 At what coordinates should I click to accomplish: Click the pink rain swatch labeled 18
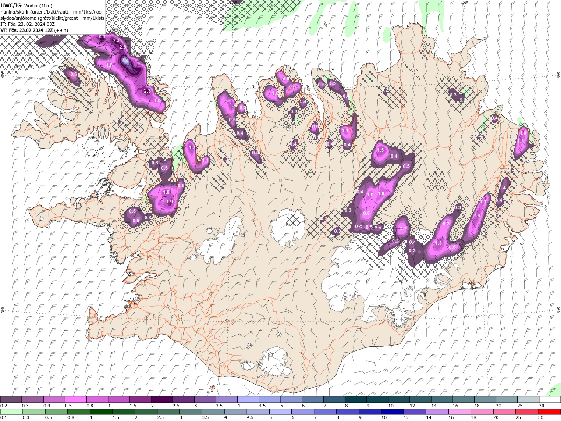point(482,412)
